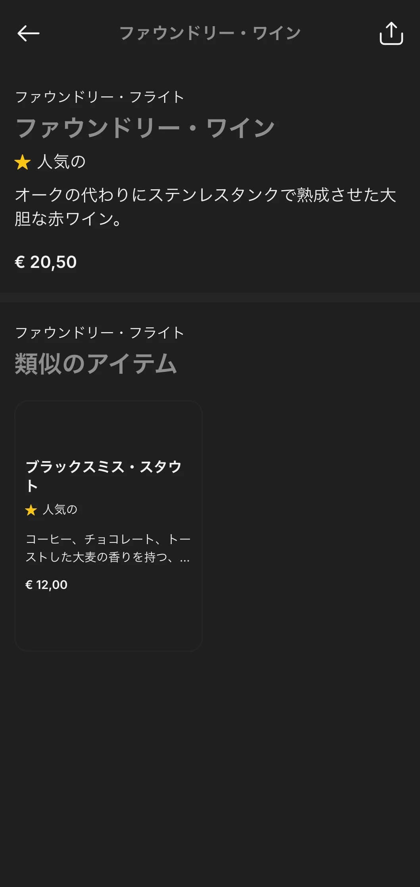Screen dimensions: 420x887
Task: Select the € 20,50 price
Action: click(x=46, y=262)
